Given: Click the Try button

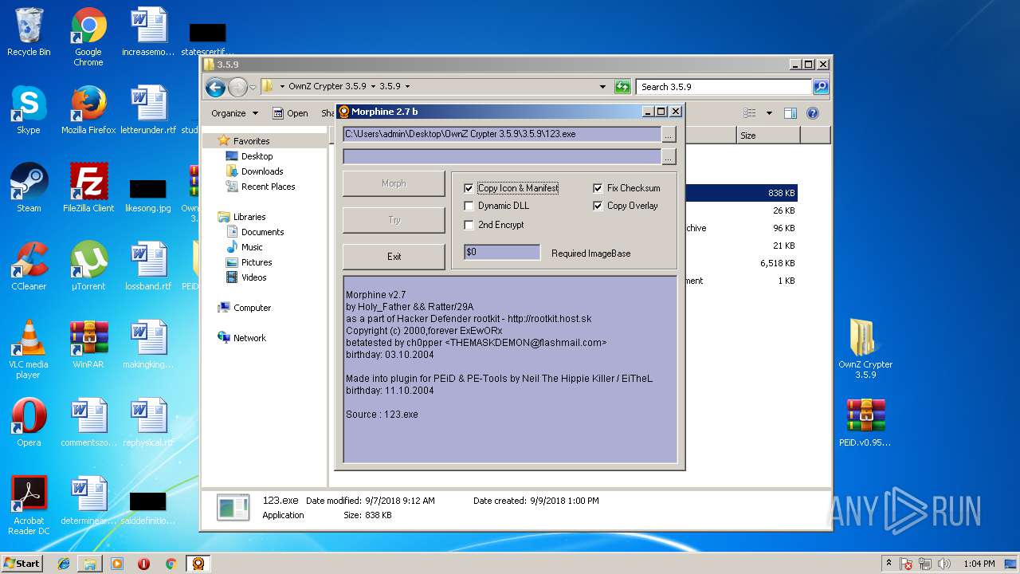Looking at the screenshot, I should 394,220.
